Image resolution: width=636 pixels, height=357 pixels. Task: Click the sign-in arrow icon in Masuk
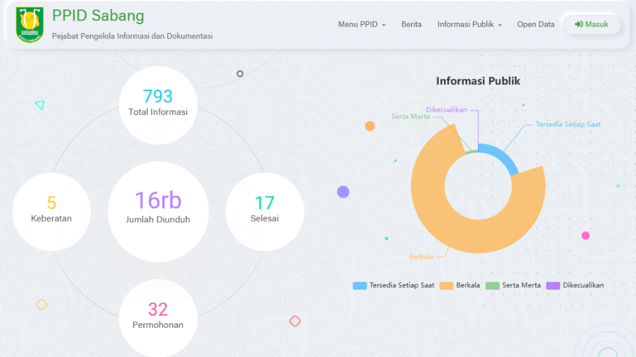579,25
